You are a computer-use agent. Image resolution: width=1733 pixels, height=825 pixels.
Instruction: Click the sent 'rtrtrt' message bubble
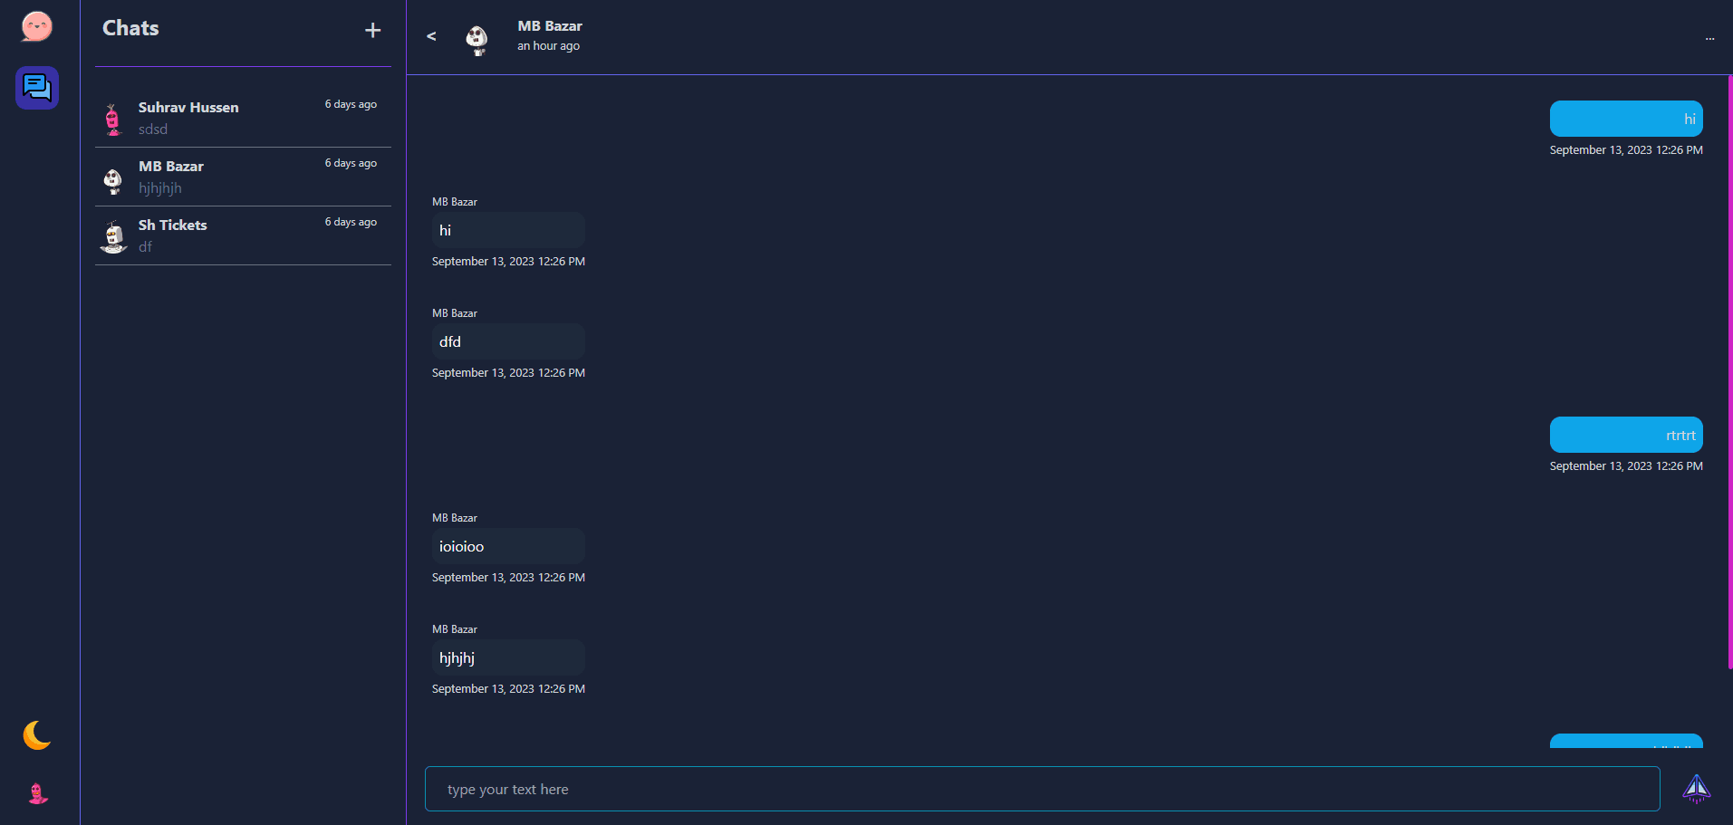pos(1625,435)
